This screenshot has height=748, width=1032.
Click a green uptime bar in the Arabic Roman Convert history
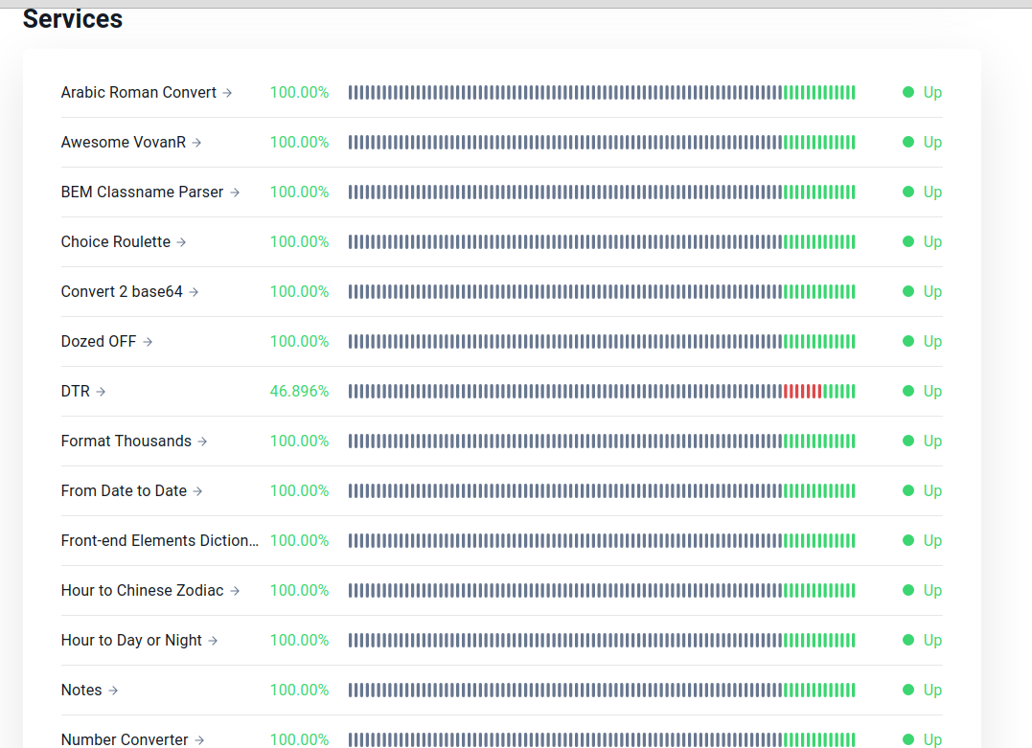819,93
